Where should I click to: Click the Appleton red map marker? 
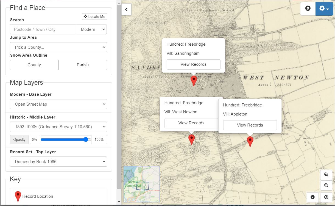tap(250, 141)
